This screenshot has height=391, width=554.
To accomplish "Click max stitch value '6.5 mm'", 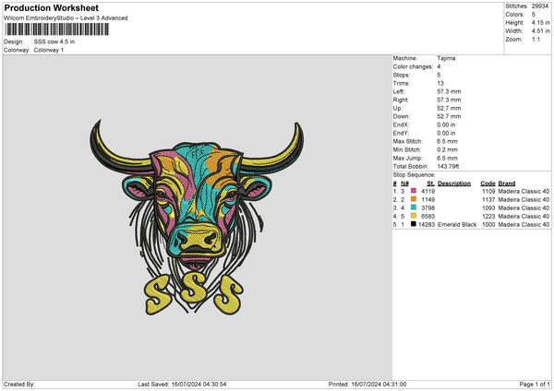I will pos(447,141).
